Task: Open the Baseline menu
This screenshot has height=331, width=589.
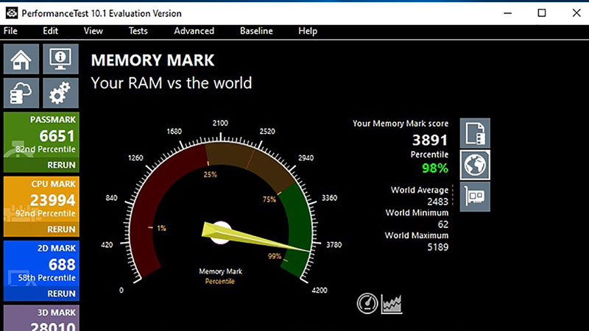Action: 256,31
